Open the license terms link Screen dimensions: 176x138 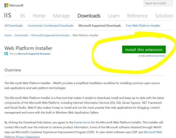point(82,122)
